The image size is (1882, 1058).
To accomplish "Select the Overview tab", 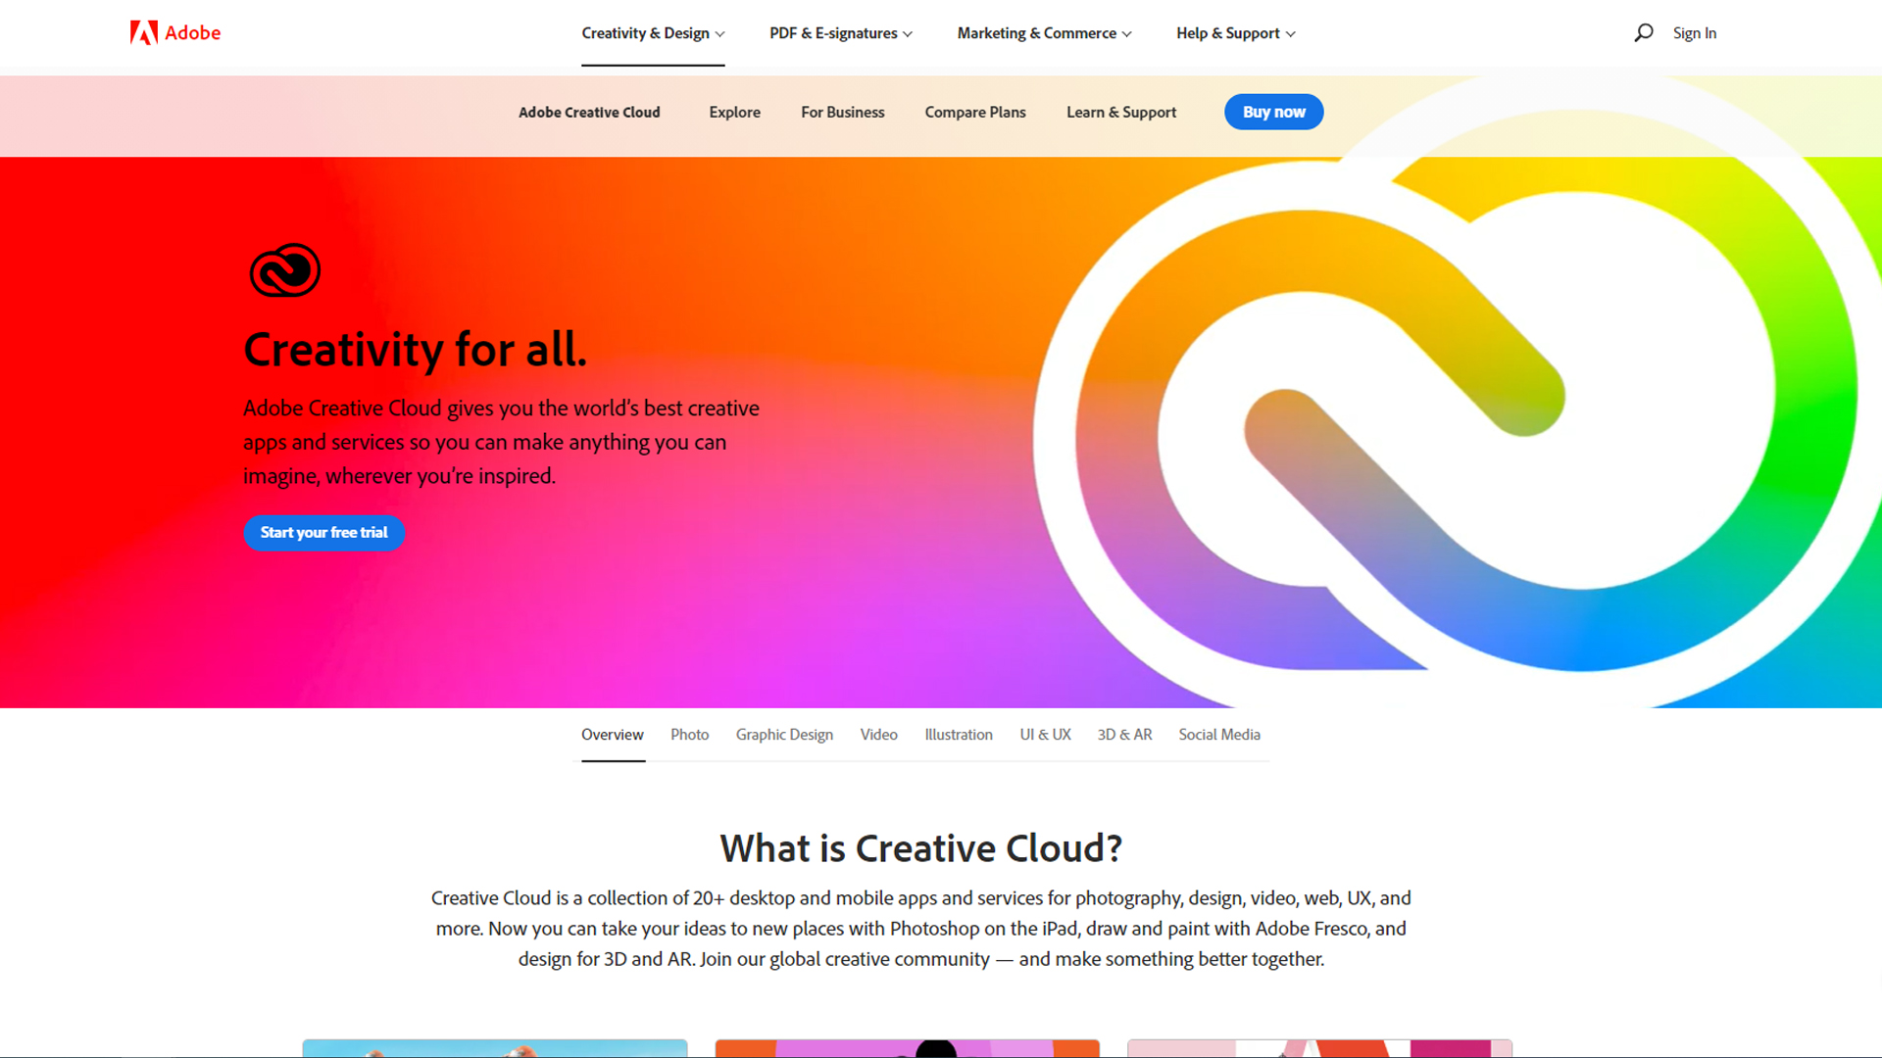I will point(613,734).
